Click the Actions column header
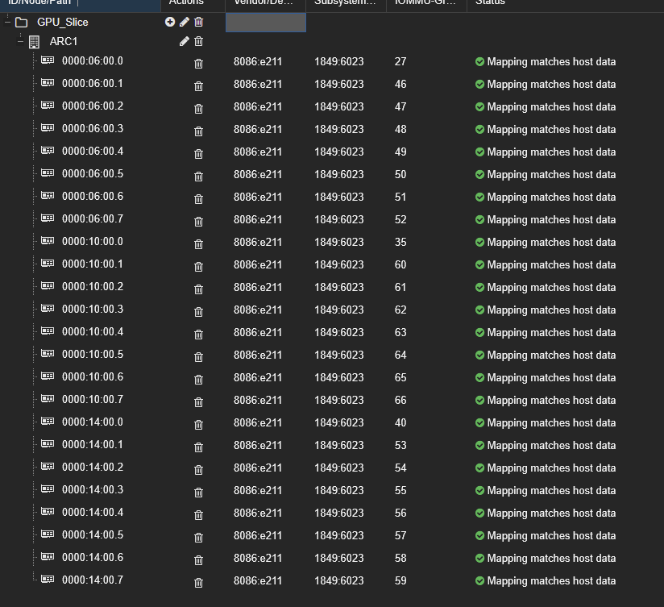664x607 pixels. (186, 3)
